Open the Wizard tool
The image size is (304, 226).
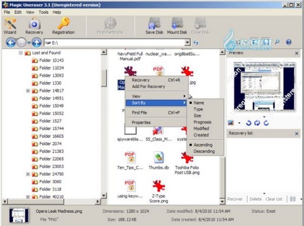coord(10,26)
